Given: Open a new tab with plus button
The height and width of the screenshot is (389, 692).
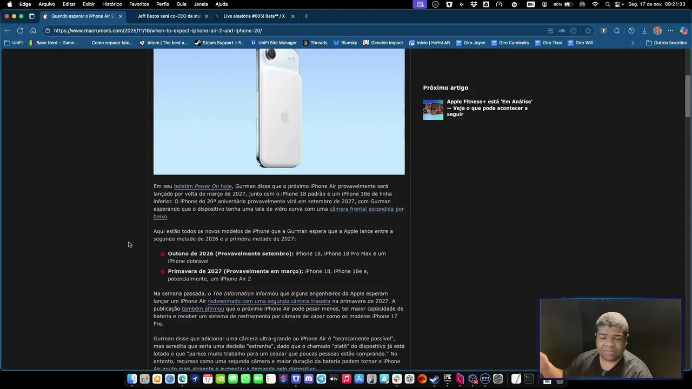Looking at the screenshot, I should point(306,16).
